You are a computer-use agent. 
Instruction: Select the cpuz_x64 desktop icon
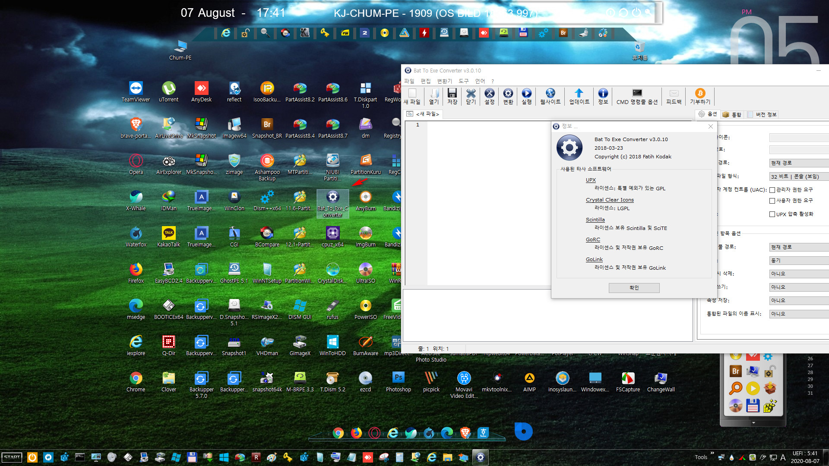[332, 237]
